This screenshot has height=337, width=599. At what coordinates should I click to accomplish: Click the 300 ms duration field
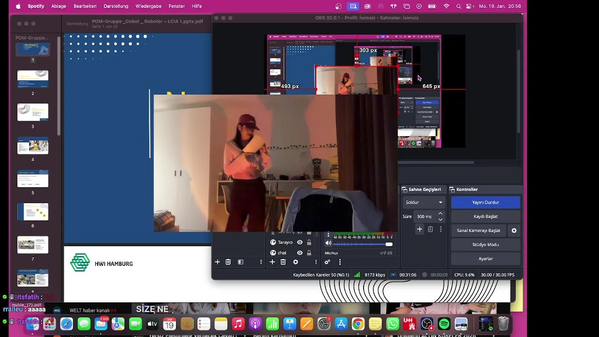pos(426,217)
